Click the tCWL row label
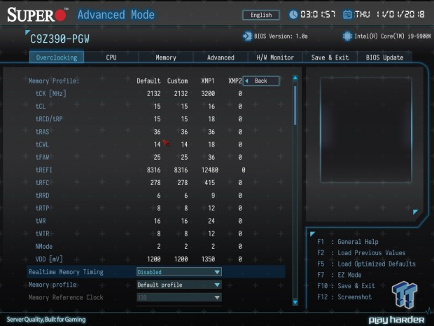Viewport: 434px width, 326px height. tap(42, 144)
